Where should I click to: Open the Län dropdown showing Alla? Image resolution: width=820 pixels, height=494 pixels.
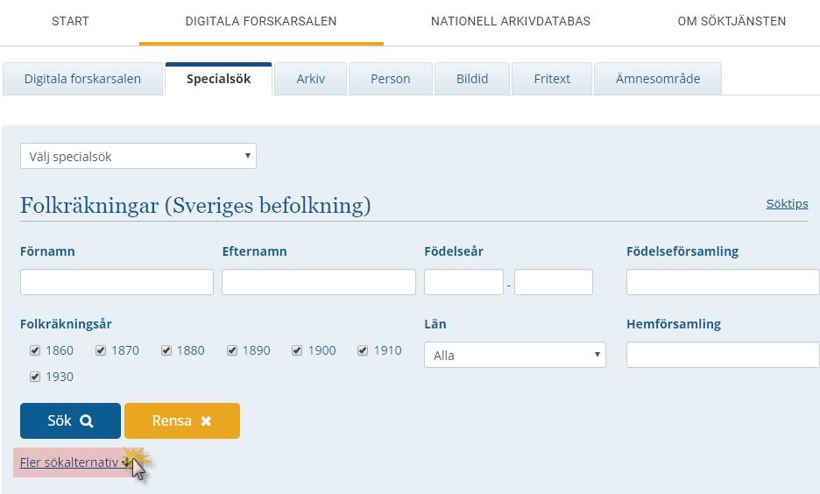click(515, 355)
